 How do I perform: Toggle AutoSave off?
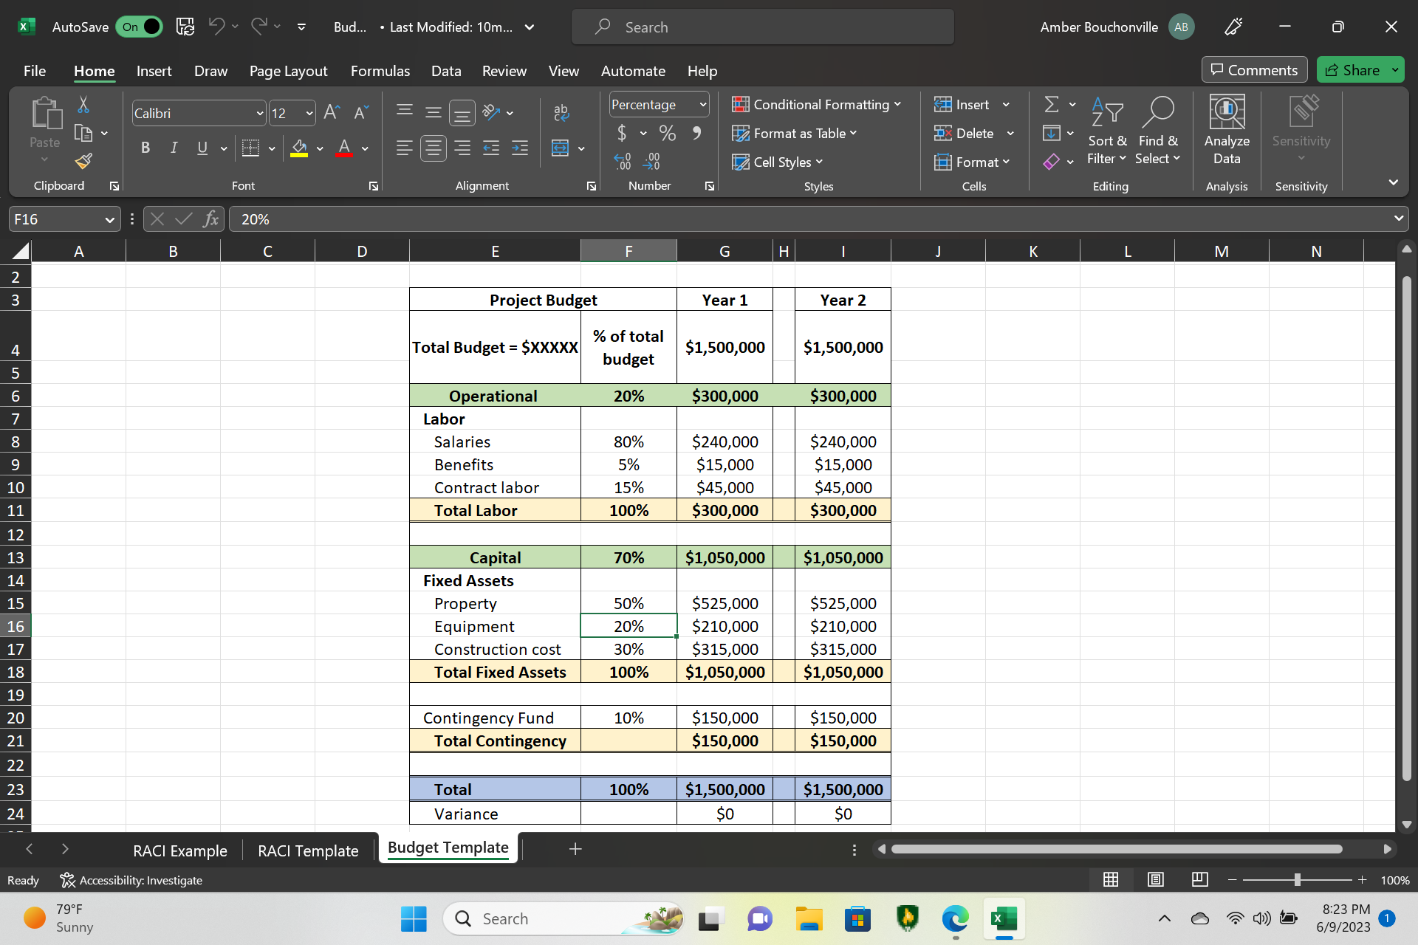click(139, 26)
